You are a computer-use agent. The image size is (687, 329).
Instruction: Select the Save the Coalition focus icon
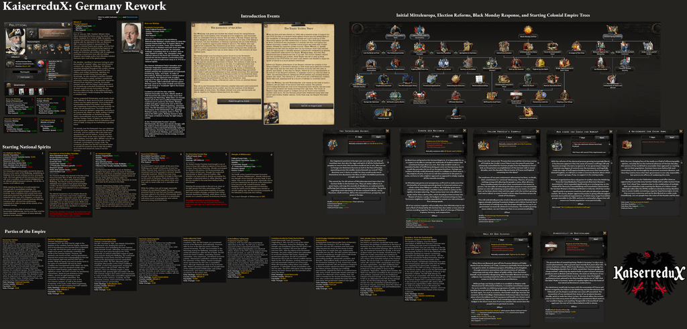click(444, 47)
